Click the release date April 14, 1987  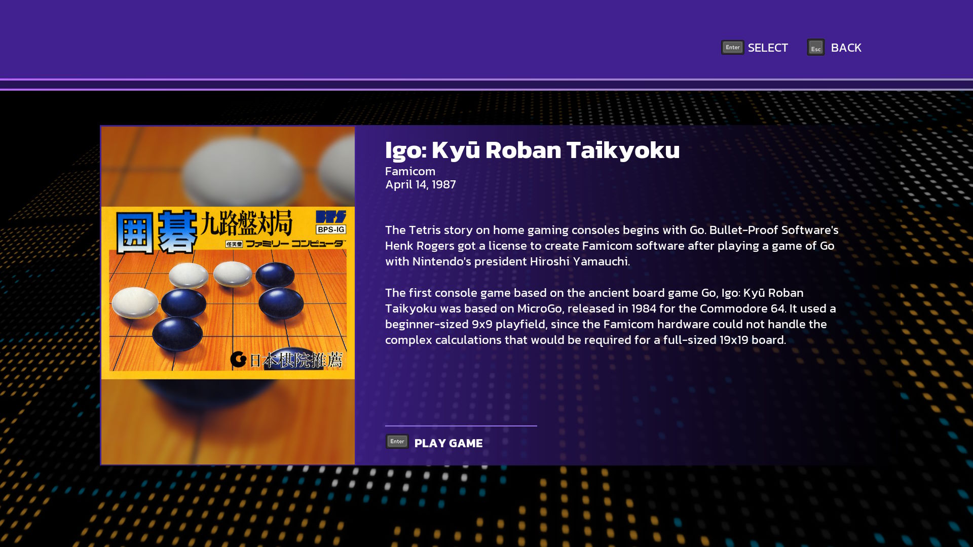420,184
